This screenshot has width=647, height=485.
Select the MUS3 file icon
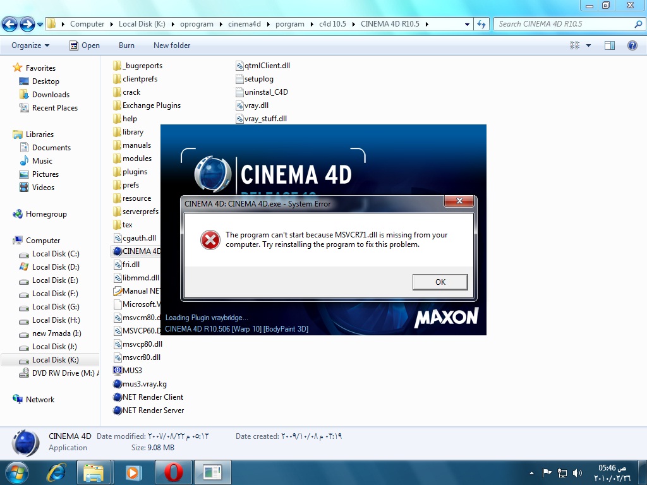click(x=117, y=370)
